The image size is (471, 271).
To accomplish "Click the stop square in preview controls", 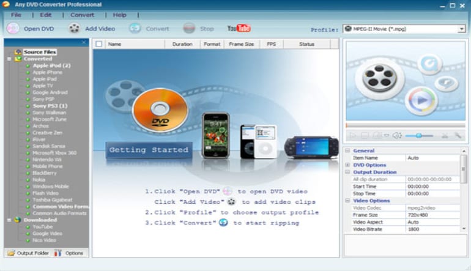I will [x=365, y=136].
